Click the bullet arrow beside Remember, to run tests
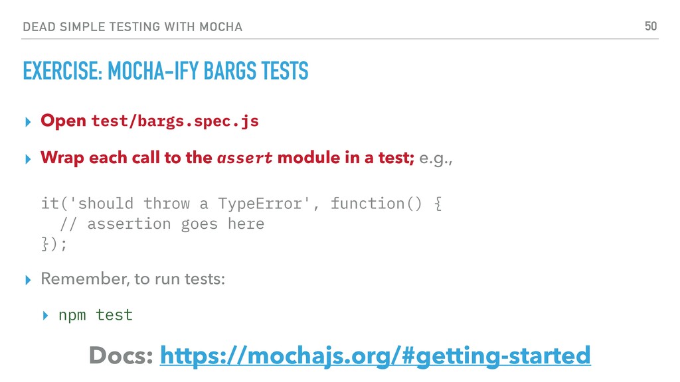Screen dimensions: 680x382 (28, 280)
